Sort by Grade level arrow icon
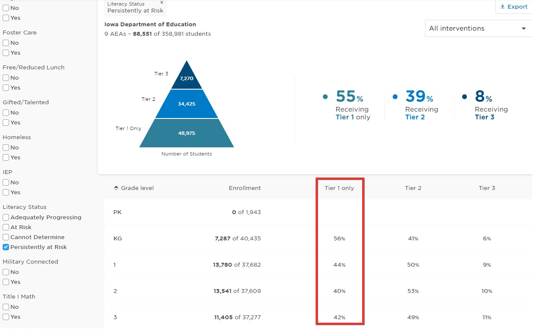Image resolution: width=535 pixels, height=330 pixels. [116, 188]
